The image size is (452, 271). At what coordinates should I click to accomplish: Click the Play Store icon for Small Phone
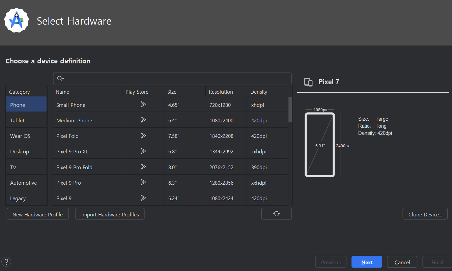(143, 104)
